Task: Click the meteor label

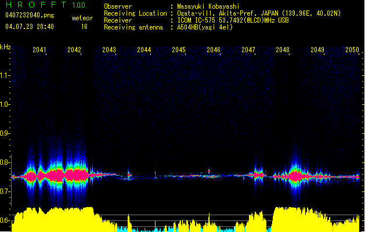Action: (x=82, y=18)
